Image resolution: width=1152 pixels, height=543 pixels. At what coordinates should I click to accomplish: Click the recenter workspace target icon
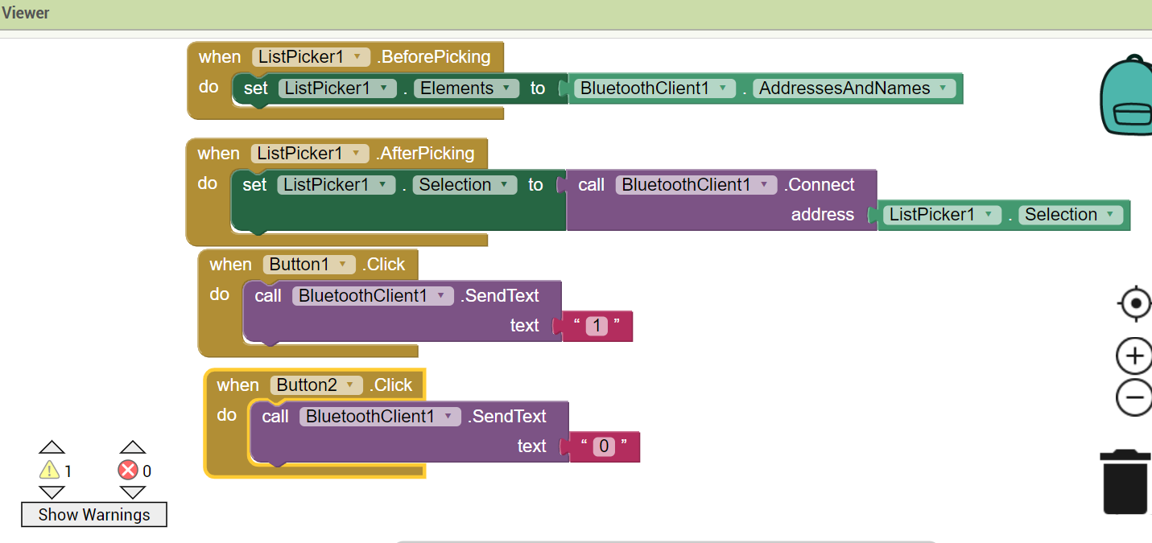[x=1135, y=303]
